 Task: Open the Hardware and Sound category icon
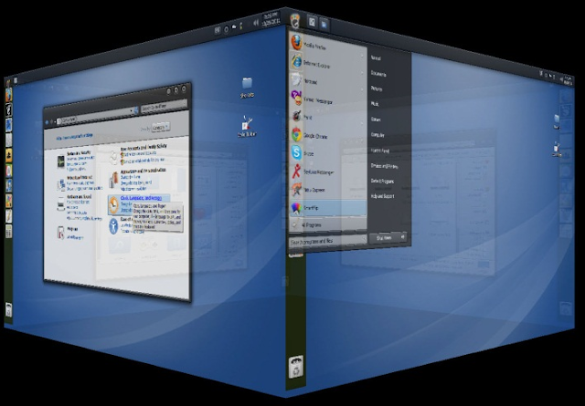click(61, 203)
